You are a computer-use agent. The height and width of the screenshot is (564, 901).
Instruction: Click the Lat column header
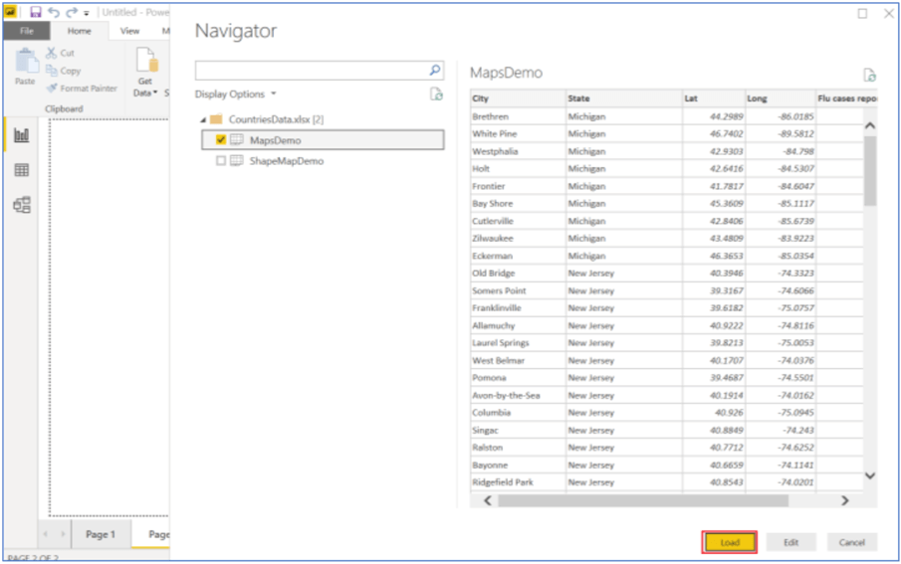pos(714,98)
